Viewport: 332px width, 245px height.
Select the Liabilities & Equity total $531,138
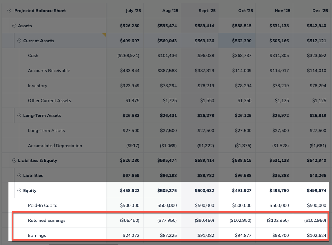coord(279,160)
